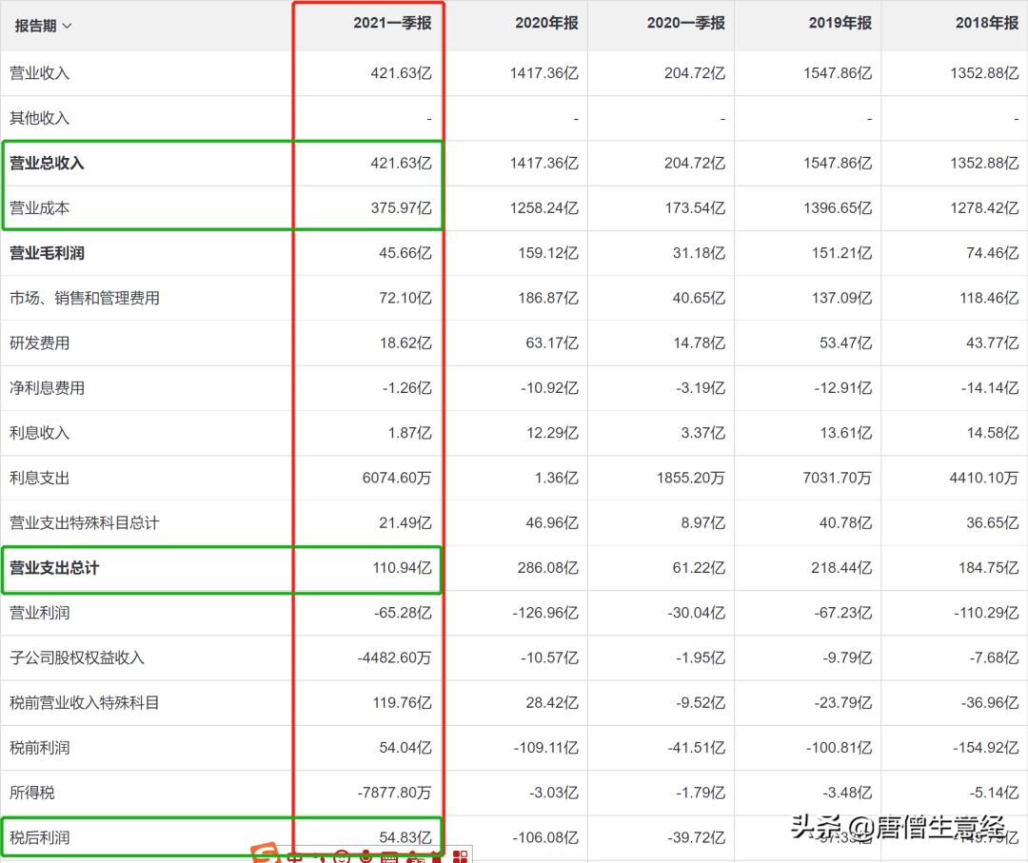The width and height of the screenshot is (1028, 863).
Task: Click the 税前利润 row label
Action: pyautogui.click(x=43, y=747)
